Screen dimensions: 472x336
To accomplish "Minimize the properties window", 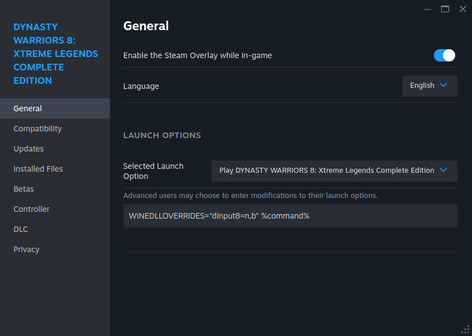I will point(427,10).
